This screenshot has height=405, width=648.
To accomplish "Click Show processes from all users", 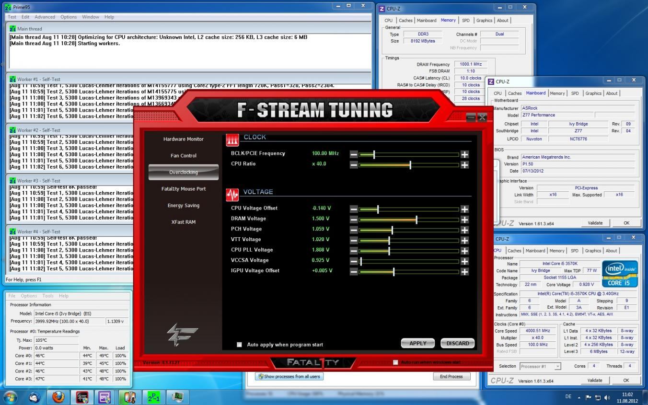I will pyautogui.click(x=289, y=377).
